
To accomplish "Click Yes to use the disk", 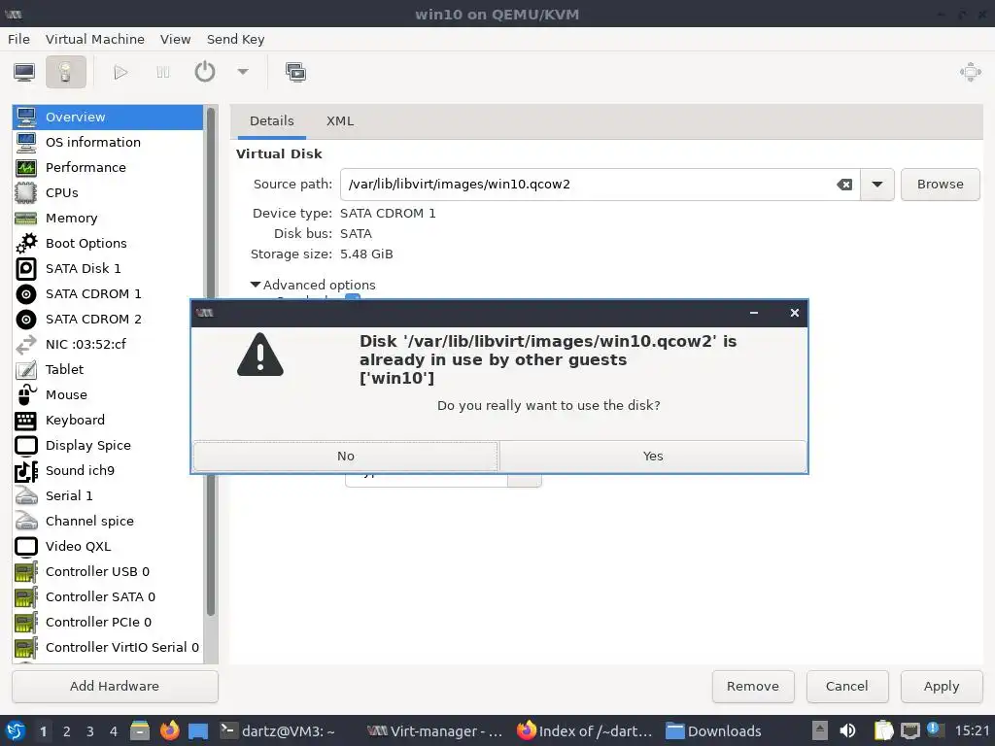I will pyautogui.click(x=653, y=457).
